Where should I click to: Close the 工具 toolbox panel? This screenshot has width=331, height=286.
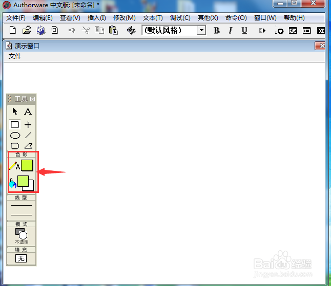click(x=32, y=99)
